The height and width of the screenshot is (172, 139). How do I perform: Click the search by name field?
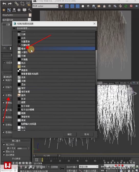point(56,28)
